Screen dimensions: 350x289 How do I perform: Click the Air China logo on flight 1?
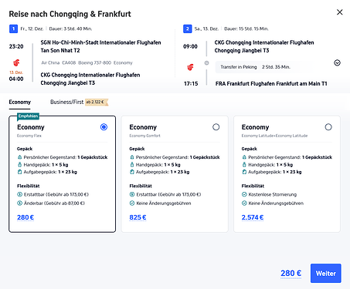pyautogui.click(x=16, y=62)
